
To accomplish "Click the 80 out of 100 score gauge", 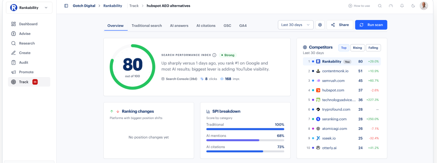I will pyautogui.click(x=132, y=67).
